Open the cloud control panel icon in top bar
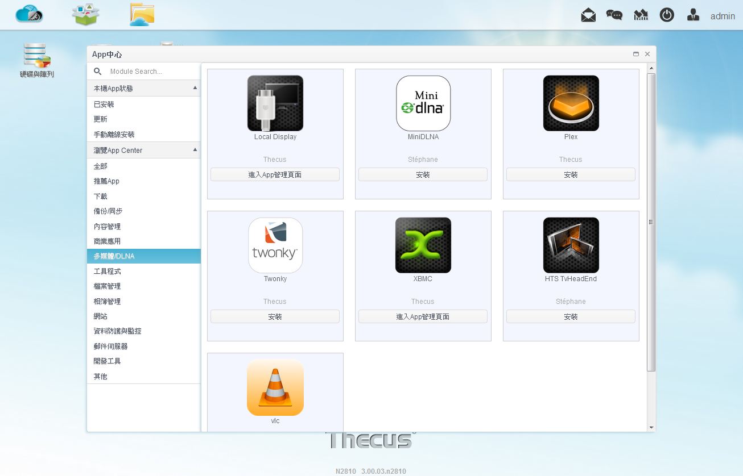Viewport: 743px width, 476px height. pos(30,14)
